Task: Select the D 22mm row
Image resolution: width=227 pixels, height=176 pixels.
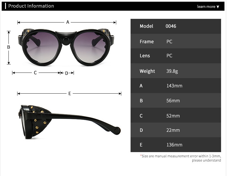Action: pos(176,130)
